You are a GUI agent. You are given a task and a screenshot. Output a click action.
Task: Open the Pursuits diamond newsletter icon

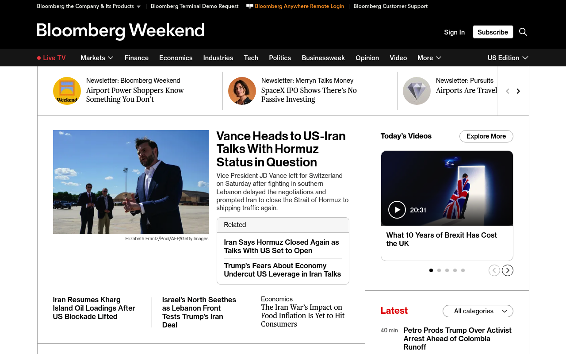pos(417,91)
